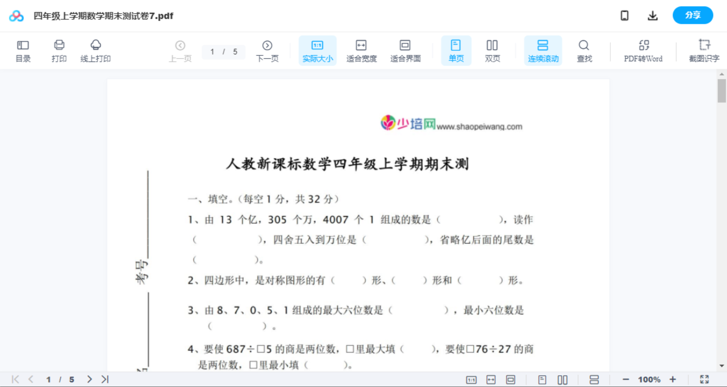Click the download icon in the top bar
This screenshot has height=387, width=727.
(652, 15)
